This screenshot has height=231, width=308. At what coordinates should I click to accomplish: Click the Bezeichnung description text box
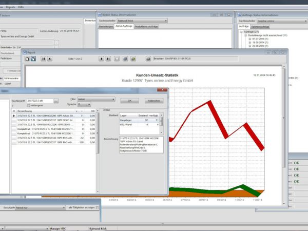click(x=141, y=145)
